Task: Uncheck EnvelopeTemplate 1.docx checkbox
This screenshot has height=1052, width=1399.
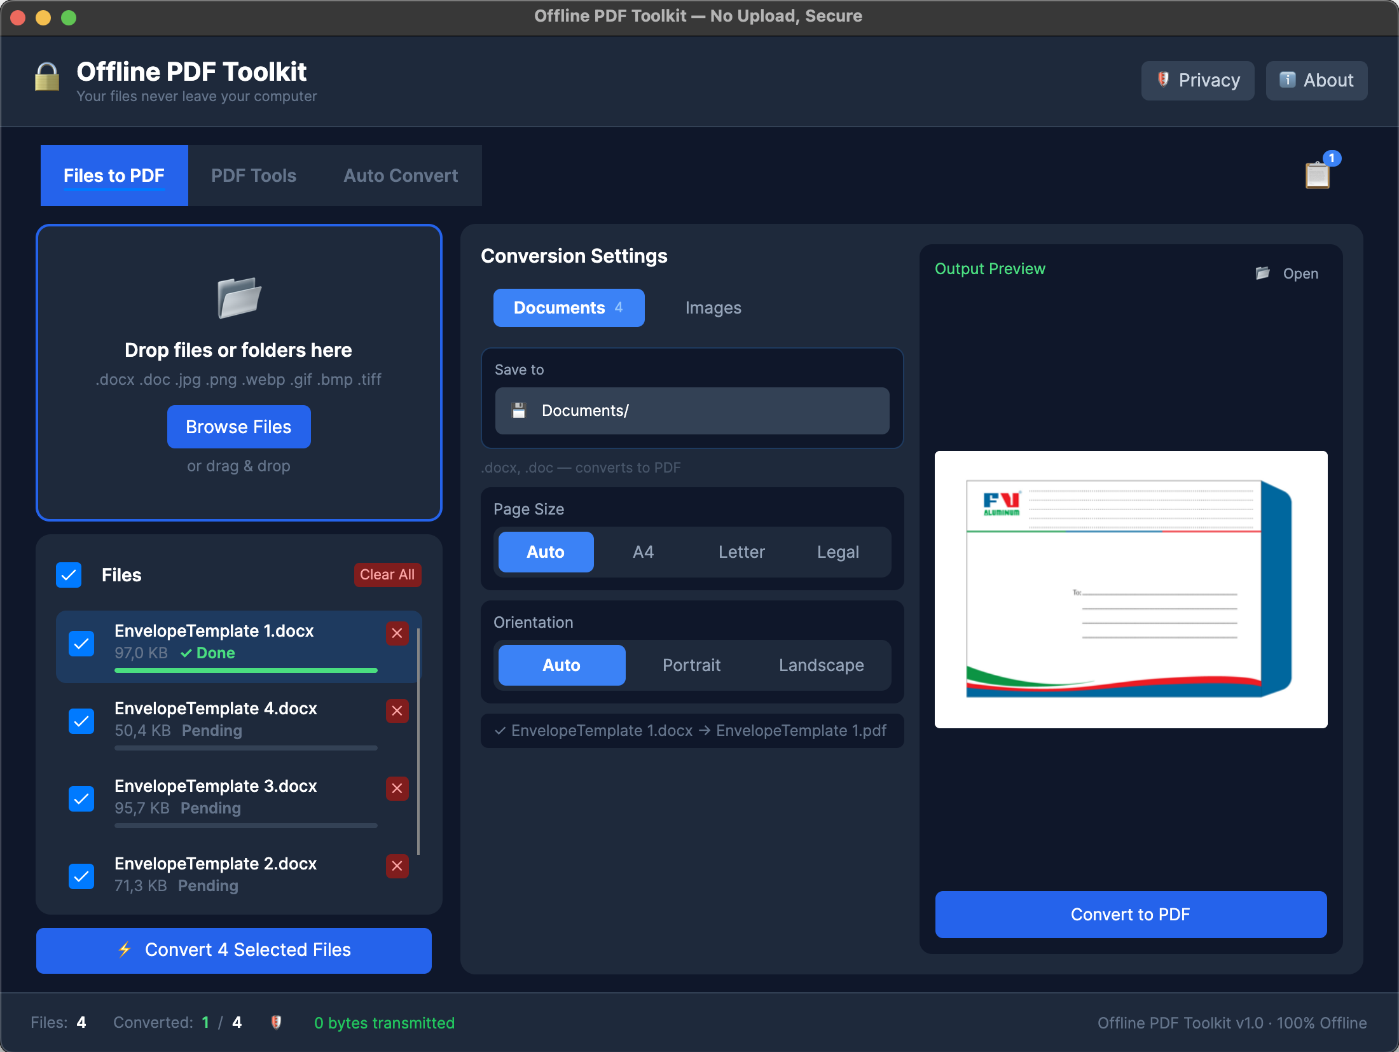Action: tap(81, 644)
